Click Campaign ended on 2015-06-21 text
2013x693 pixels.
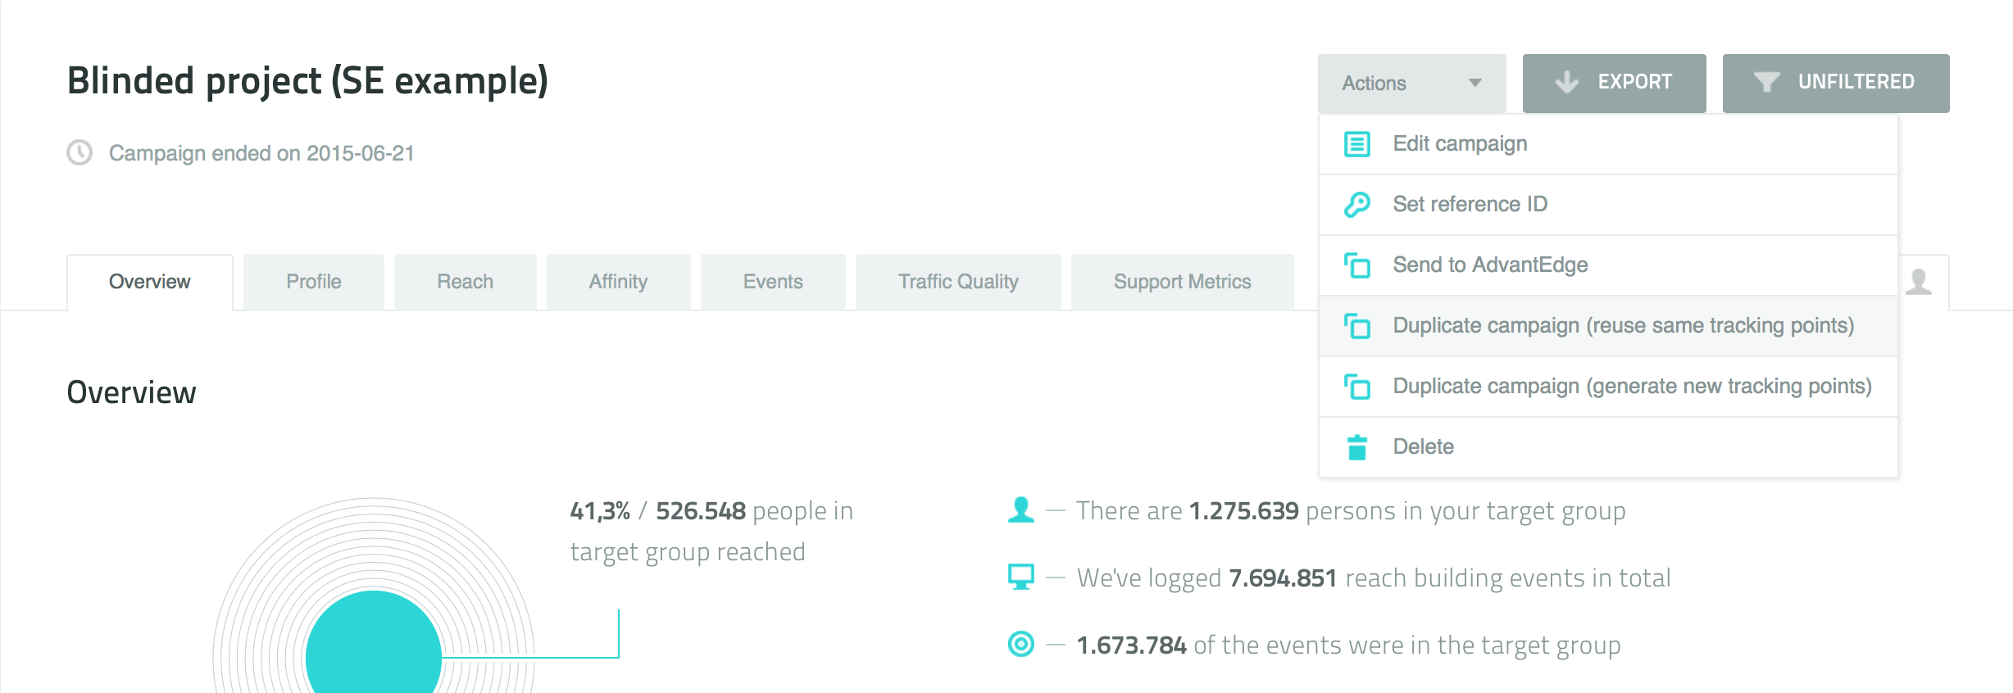pyautogui.click(x=261, y=153)
